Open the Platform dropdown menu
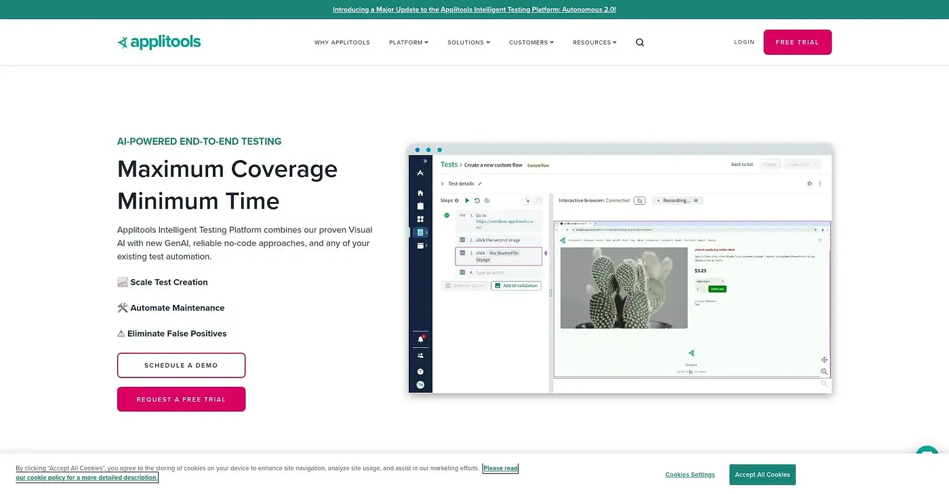 409,42
